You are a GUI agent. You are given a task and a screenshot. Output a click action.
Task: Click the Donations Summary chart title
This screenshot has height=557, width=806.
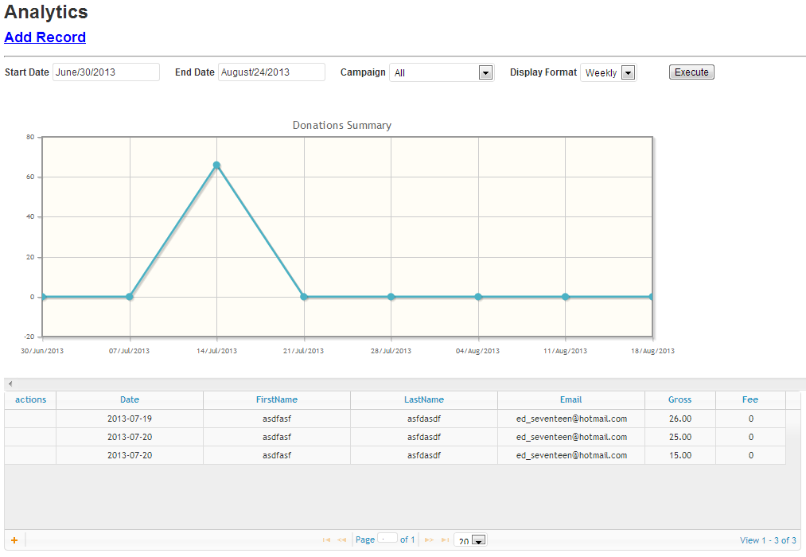click(x=342, y=126)
